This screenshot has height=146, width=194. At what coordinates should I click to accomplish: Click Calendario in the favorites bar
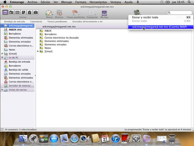[x=36, y=21]
